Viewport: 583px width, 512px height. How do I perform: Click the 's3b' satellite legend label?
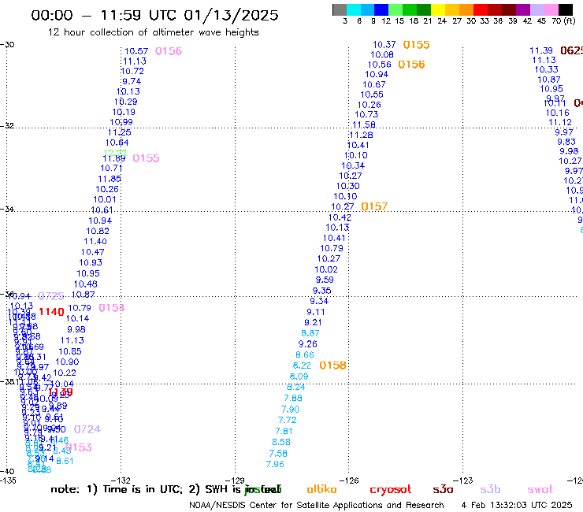490,489
